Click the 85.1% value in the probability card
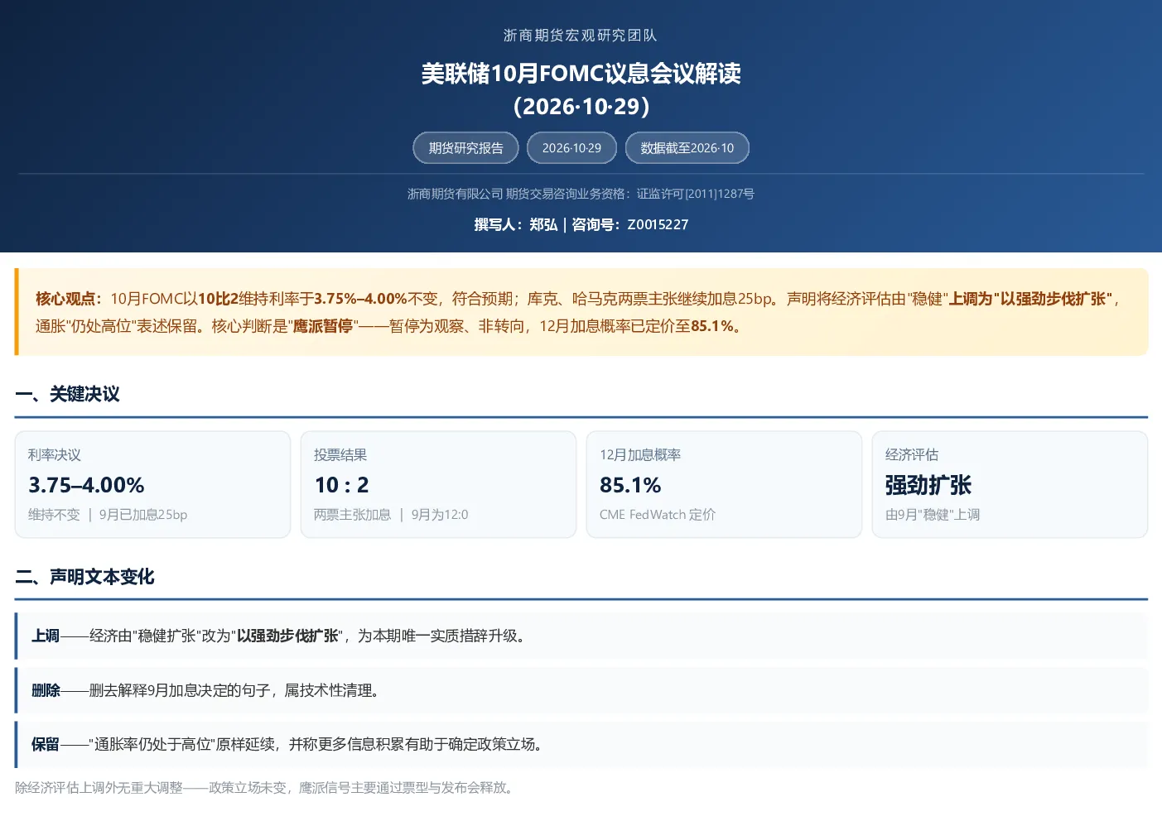The image size is (1162, 821). tap(630, 485)
